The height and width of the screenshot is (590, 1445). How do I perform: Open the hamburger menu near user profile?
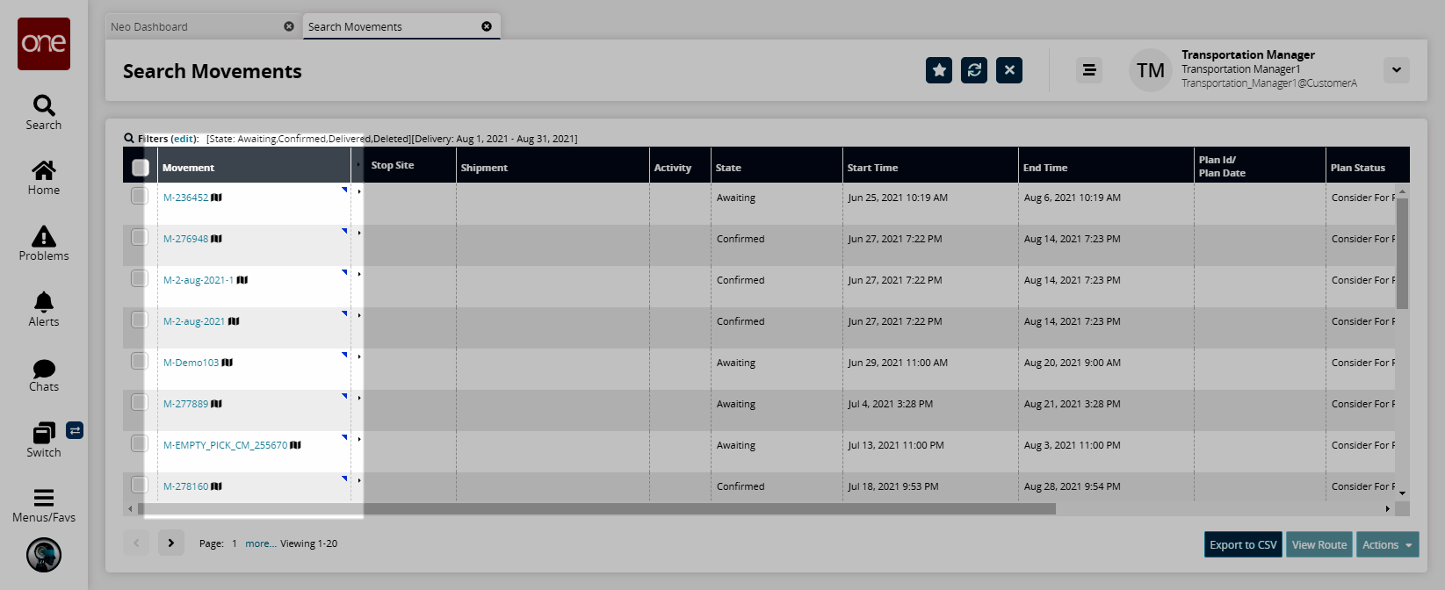(1089, 70)
